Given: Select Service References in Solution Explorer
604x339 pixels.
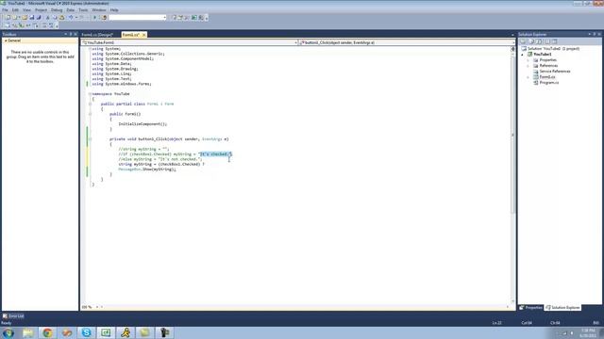Looking at the screenshot, I should 554,72.
